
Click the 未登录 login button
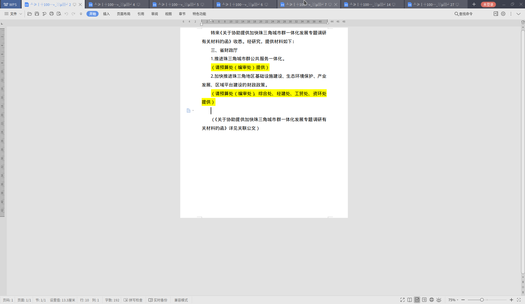tap(488, 5)
